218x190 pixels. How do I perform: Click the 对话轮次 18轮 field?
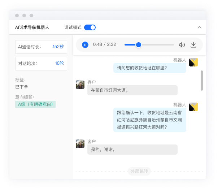[41, 63]
